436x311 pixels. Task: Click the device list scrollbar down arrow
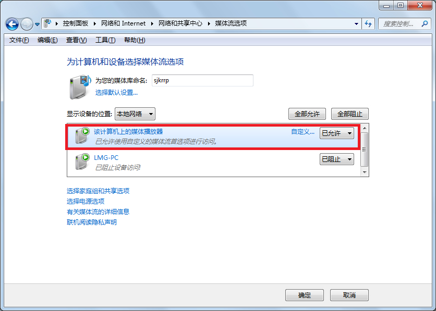pos(365,172)
